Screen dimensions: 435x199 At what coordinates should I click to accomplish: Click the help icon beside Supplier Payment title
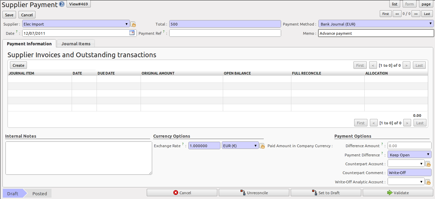click(x=61, y=4)
